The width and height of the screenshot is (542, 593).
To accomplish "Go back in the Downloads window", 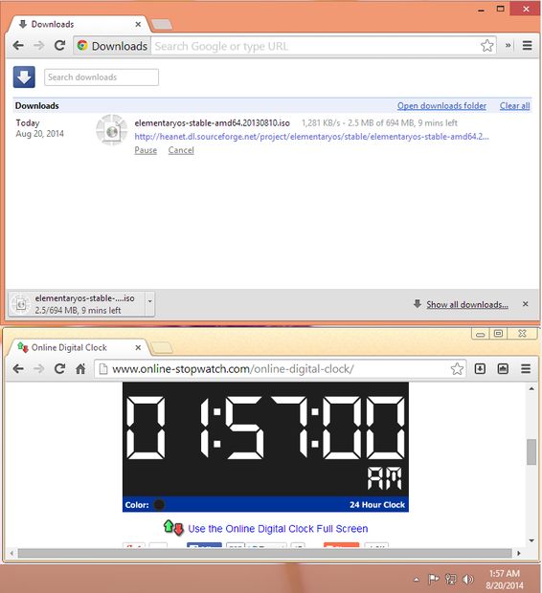I will [18, 46].
